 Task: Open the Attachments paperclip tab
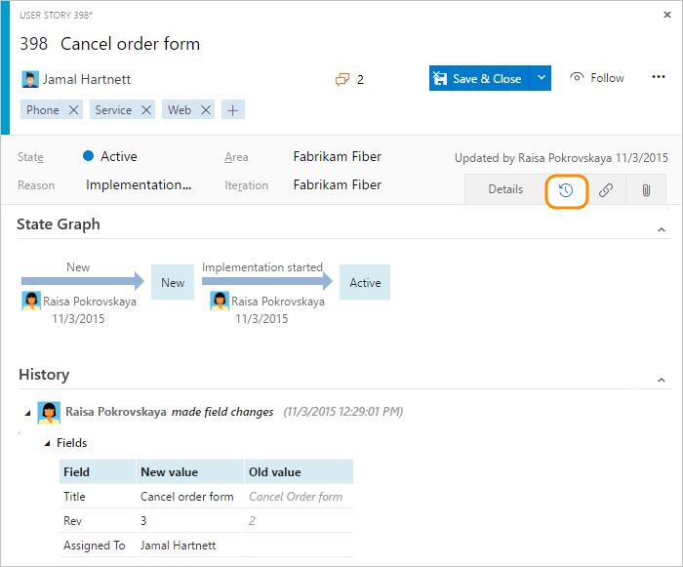646,190
